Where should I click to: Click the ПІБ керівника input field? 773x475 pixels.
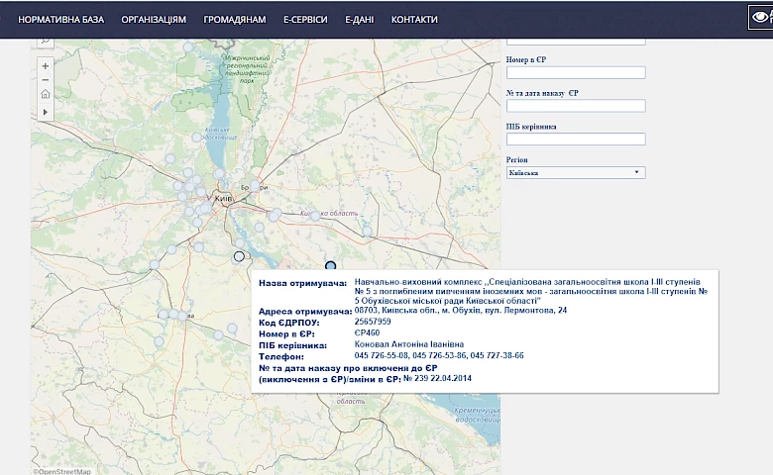tap(576, 140)
